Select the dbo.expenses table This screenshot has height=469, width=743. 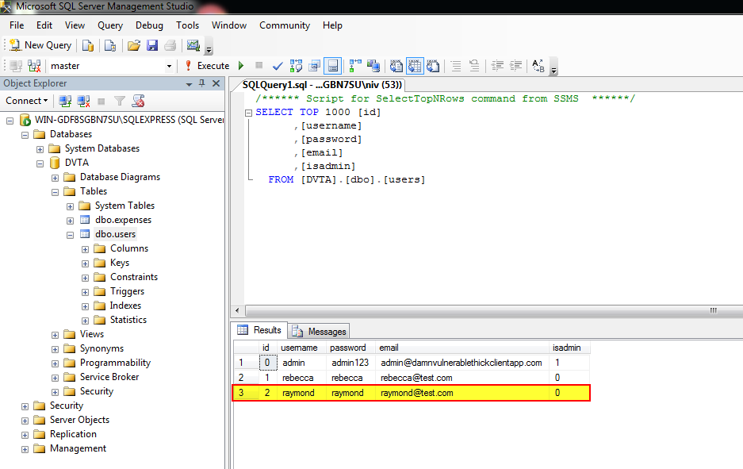(123, 220)
